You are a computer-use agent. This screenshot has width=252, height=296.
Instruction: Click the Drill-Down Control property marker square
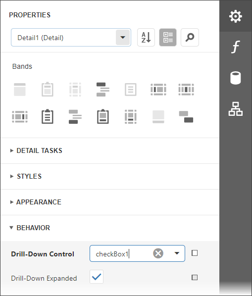(195, 253)
